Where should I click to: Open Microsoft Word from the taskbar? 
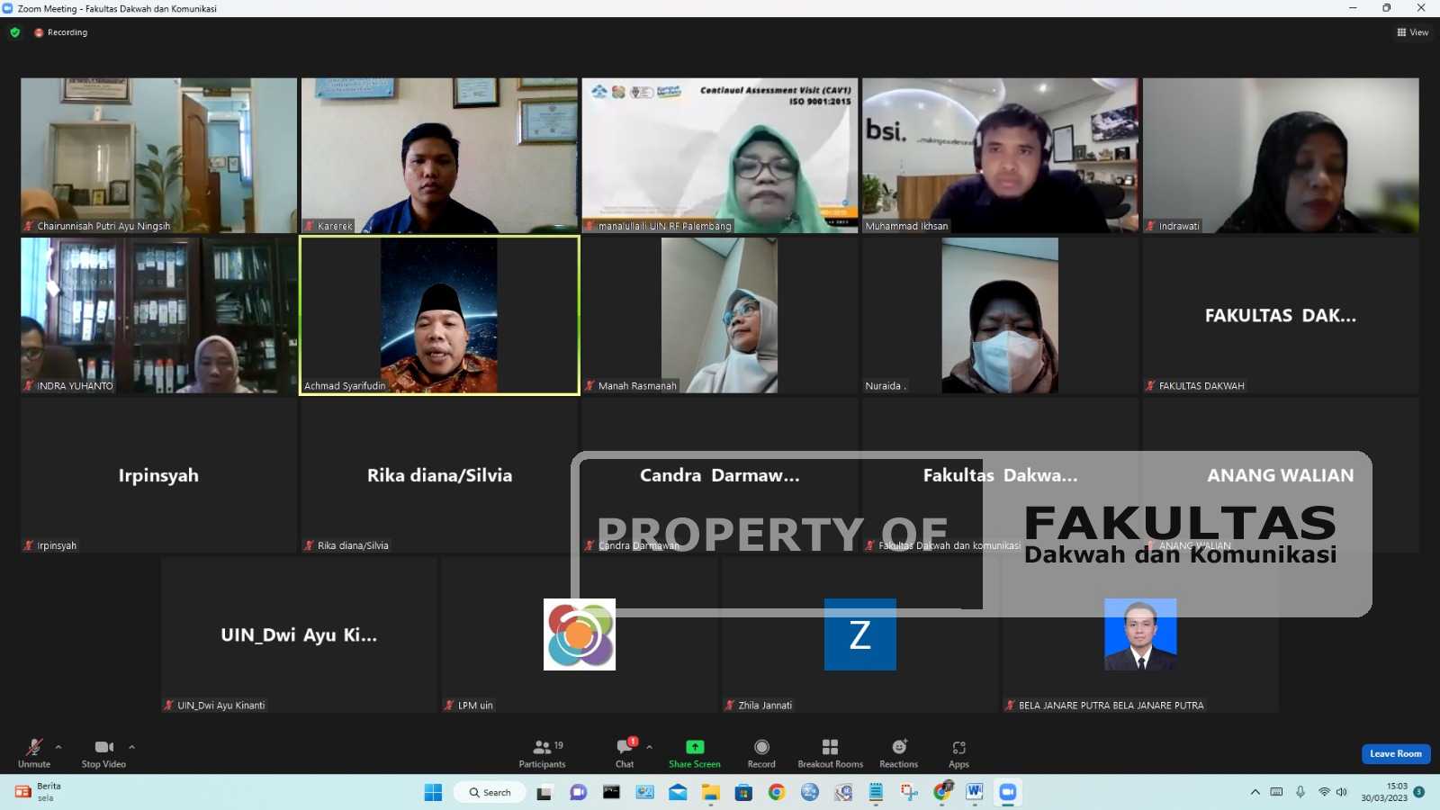pyautogui.click(x=975, y=792)
